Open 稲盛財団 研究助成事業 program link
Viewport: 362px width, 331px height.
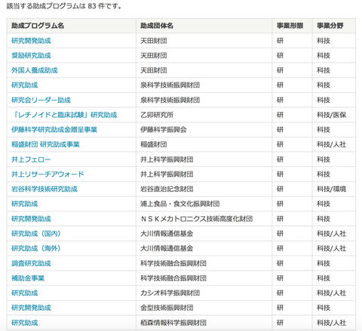(45, 144)
